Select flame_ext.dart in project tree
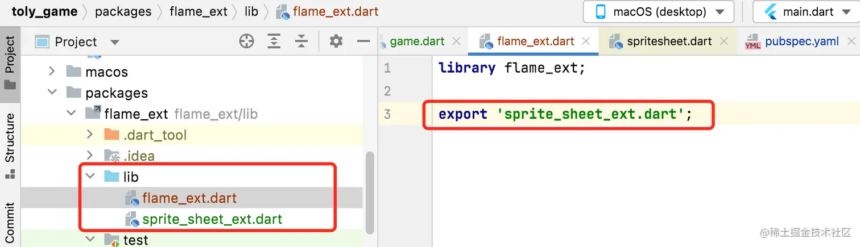The height and width of the screenshot is (247, 860). 189,198
